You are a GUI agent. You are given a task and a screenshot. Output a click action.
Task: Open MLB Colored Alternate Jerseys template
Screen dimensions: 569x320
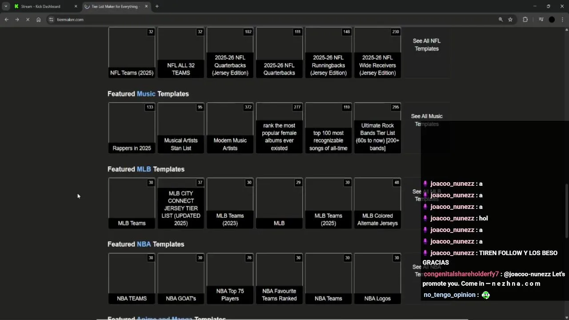point(377,204)
